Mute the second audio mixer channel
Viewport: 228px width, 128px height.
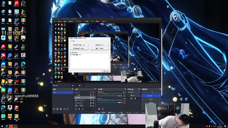[121, 102]
